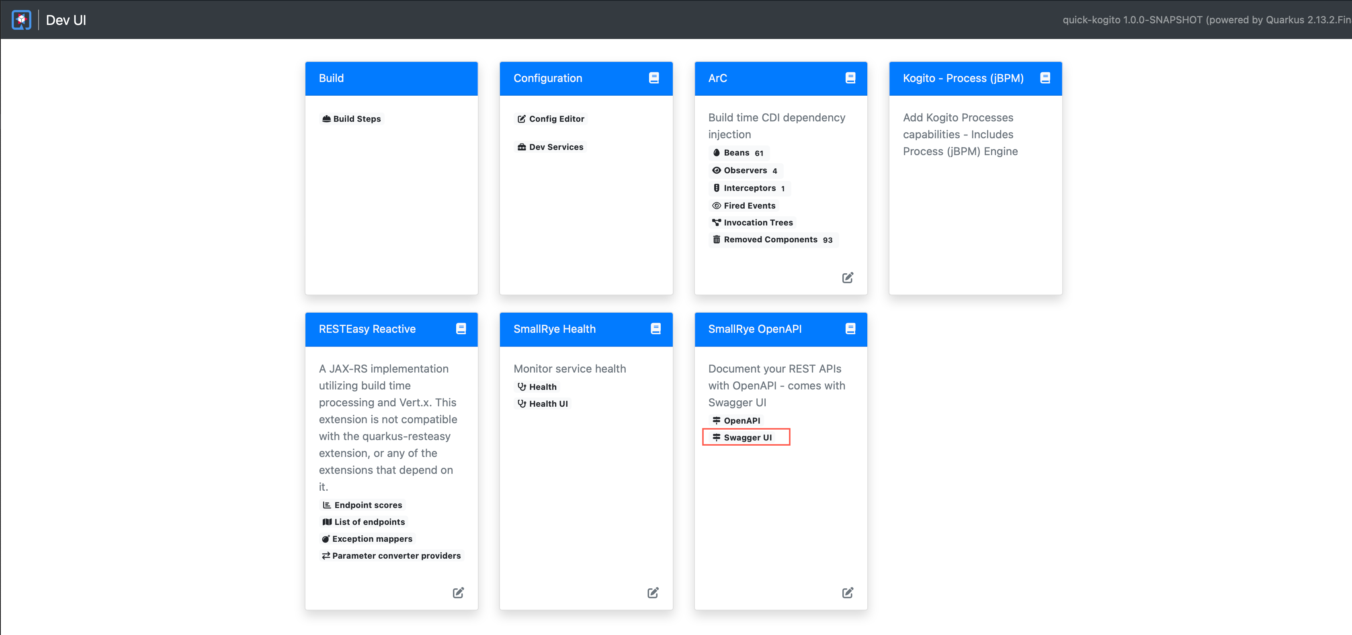View the Beans list

click(738, 153)
